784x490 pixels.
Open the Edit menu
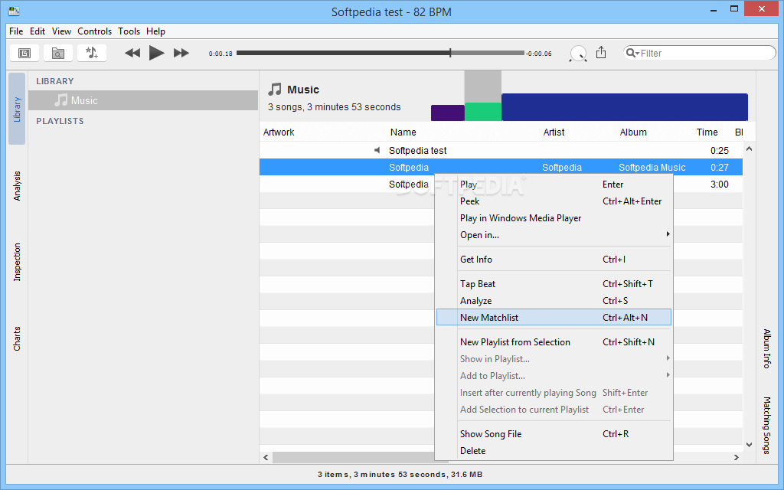click(x=38, y=31)
